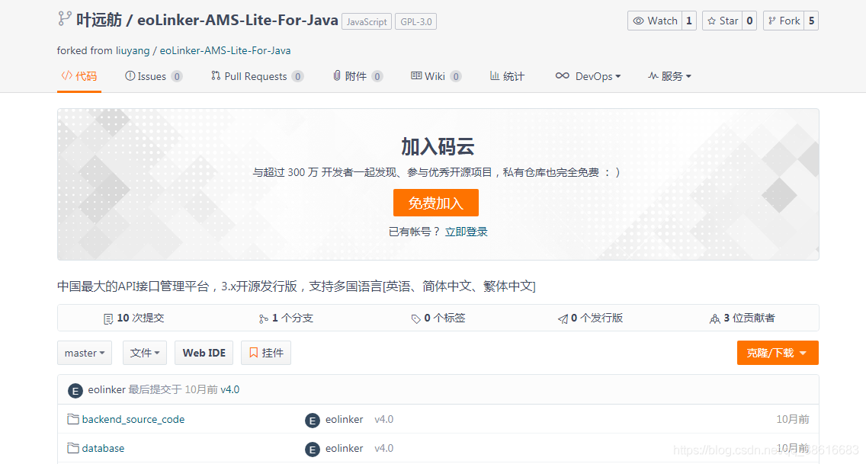Click the eolinker avatar in the last-commit row
866x464 pixels.
pyautogui.click(x=75, y=391)
